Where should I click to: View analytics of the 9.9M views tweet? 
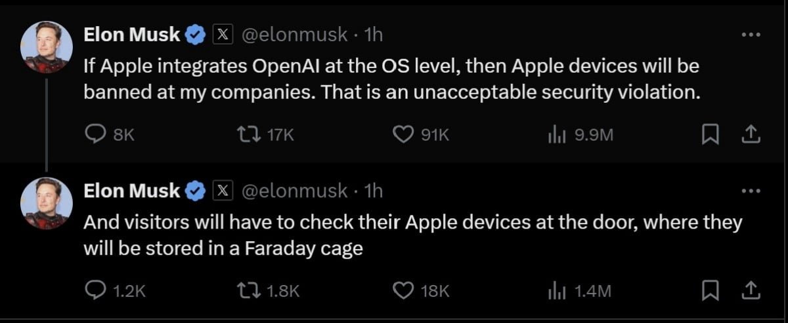tap(556, 135)
